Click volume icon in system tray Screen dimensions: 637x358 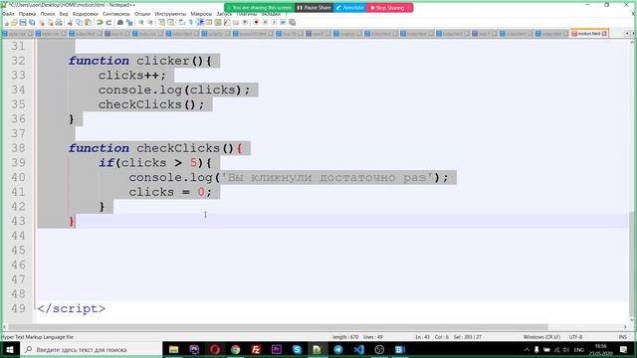click(x=566, y=349)
